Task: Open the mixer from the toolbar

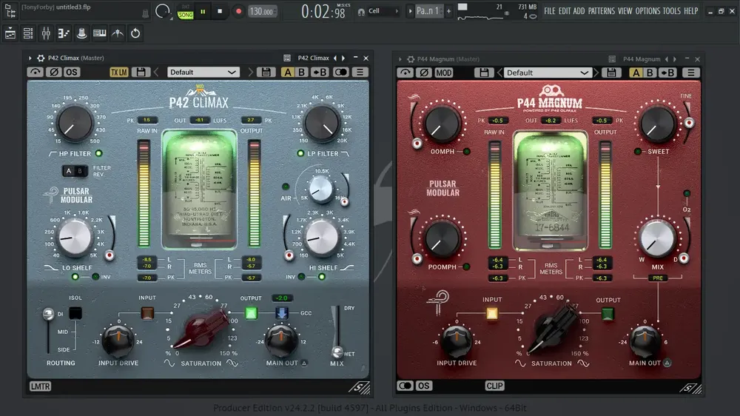Action: (x=46, y=33)
